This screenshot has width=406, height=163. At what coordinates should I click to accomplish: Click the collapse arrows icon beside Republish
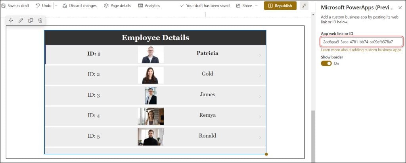click(304, 6)
